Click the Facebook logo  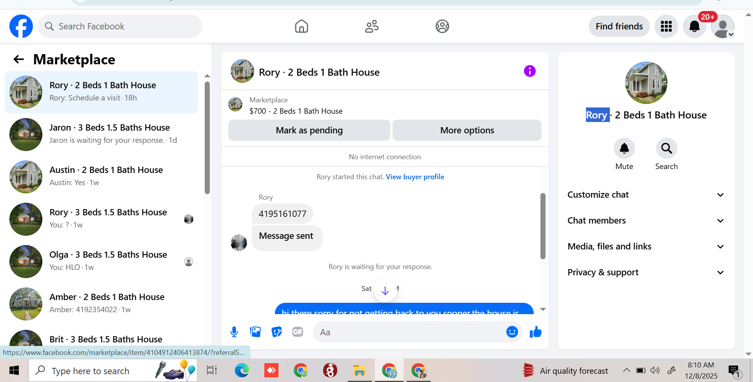(21, 26)
